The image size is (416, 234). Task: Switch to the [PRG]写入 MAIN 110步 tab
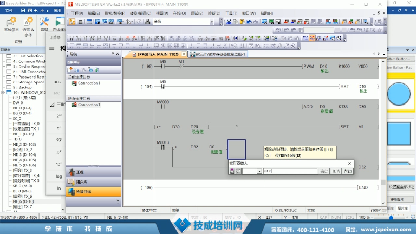pos(158,54)
